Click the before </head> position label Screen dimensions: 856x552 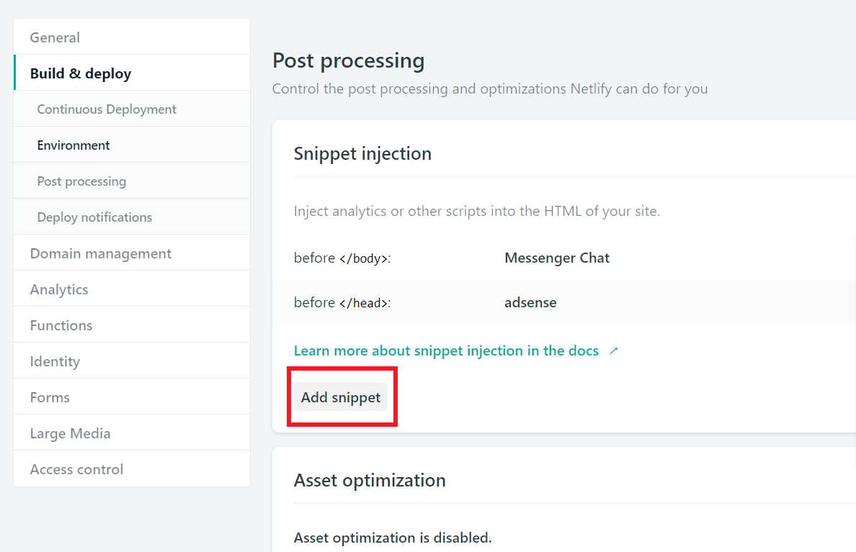342,302
